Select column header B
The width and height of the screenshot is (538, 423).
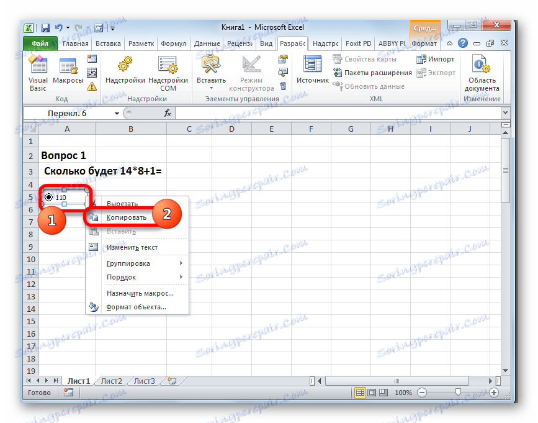pos(131,129)
